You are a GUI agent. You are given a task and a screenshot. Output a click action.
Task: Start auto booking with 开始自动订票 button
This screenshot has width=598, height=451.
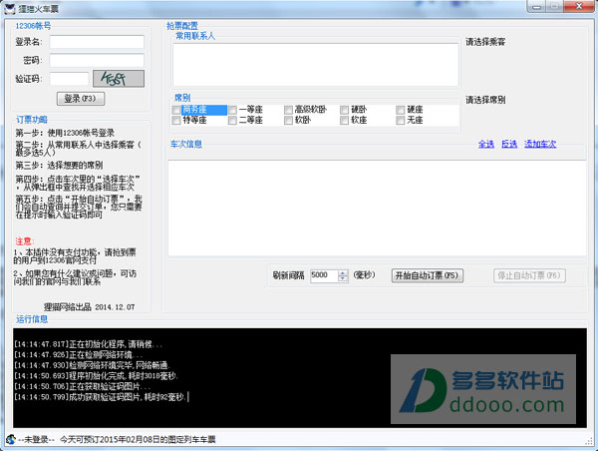(x=428, y=275)
